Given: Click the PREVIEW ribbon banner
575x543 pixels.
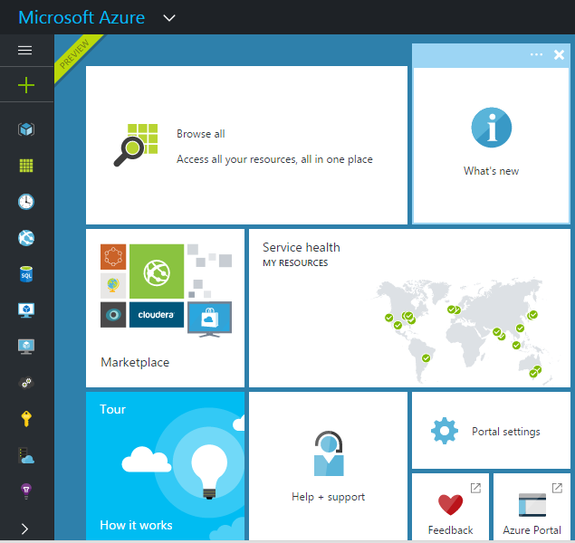Looking at the screenshot, I should click(75, 55).
